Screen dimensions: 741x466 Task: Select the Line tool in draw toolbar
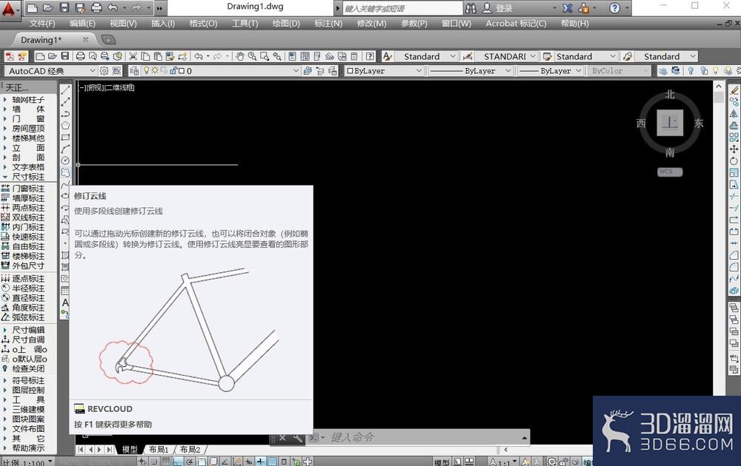[x=65, y=90]
